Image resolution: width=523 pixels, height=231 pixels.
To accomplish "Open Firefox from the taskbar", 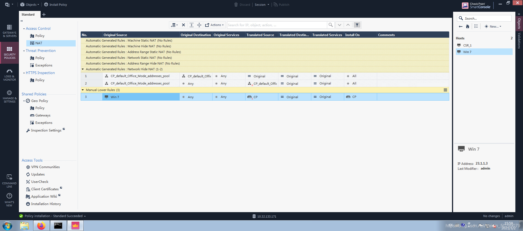I will tap(41, 226).
